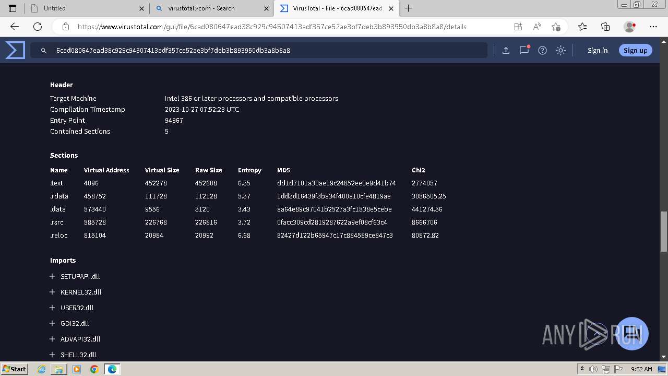Image resolution: width=668 pixels, height=376 pixels.
Task: Click the Edge taskbar icon
Action: (112, 369)
